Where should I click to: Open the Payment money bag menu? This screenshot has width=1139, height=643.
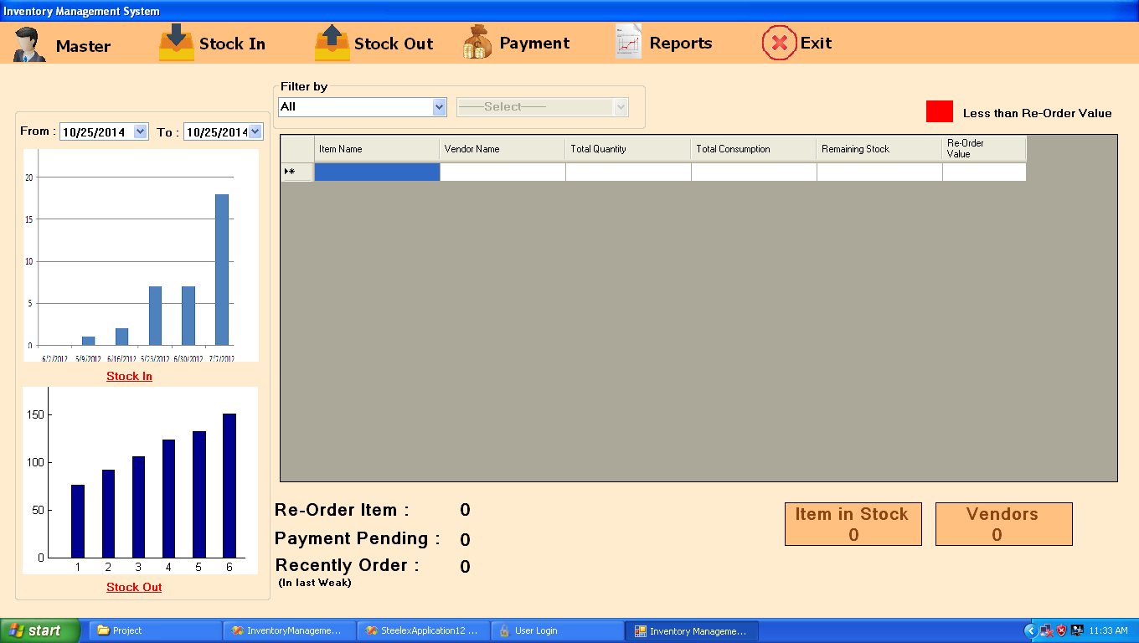(516, 44)
